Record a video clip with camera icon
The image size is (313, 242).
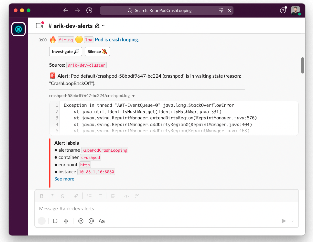[x=56, y=221]
